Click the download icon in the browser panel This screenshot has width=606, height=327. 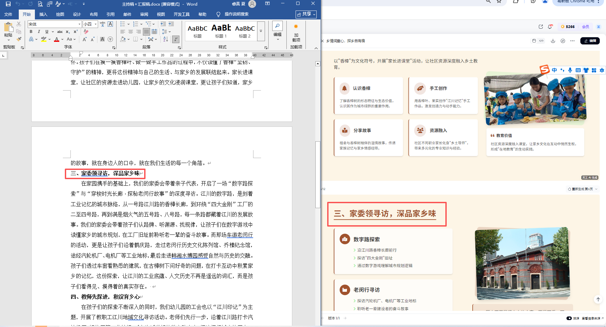point(553,41)
